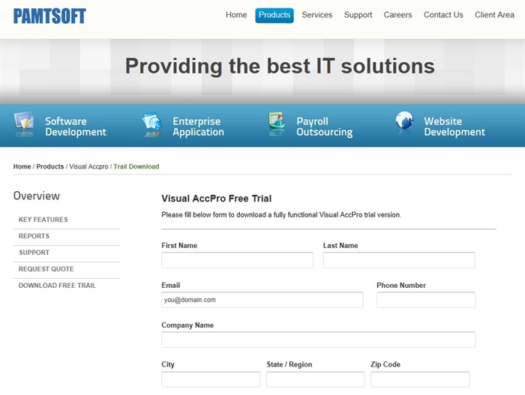
Task: Go to the Services page
Action: 316,15
